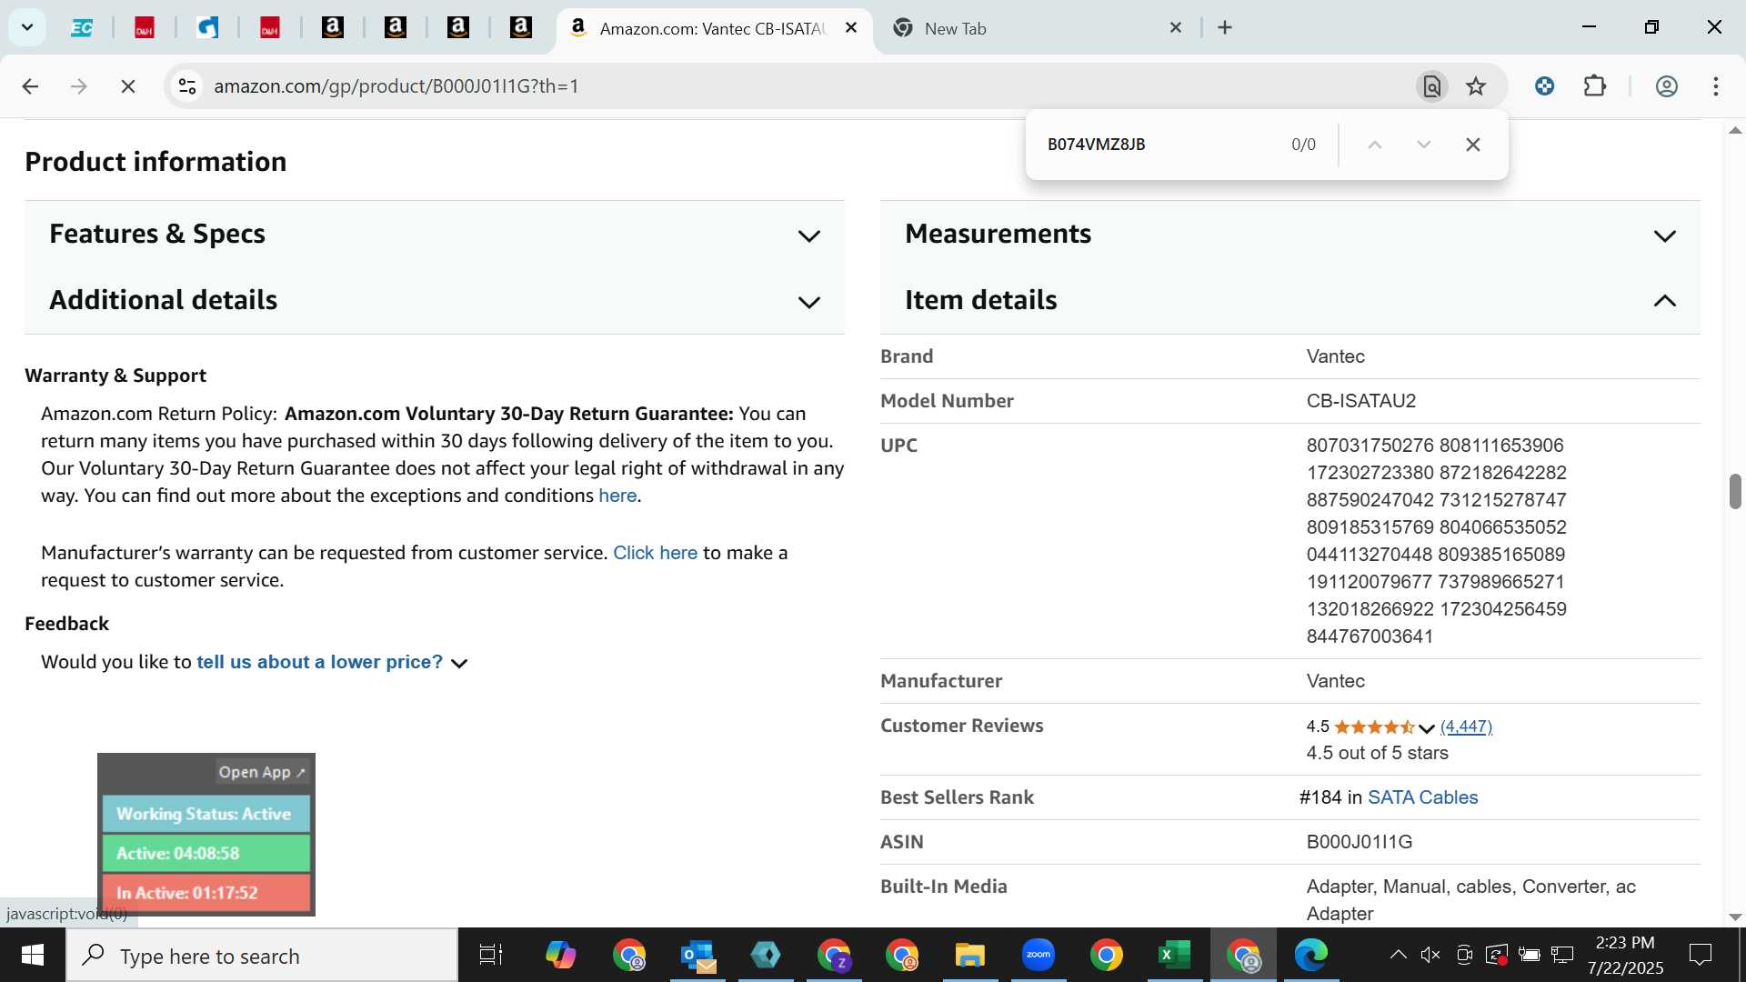Switch to the last pinned Amazon tab
Viewport: 1746px width, 982px height.
point(521,28)
